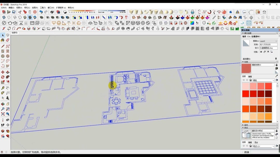Toggle shadow reception switch in Entity Info
280x157 pixels.
pos(272,52)
